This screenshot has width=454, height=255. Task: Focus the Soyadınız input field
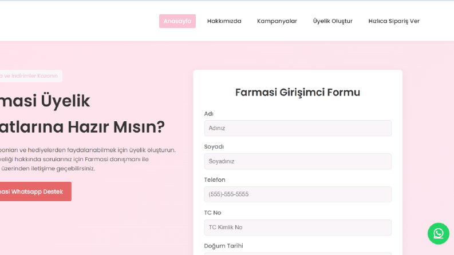click(x=298, y=161)
